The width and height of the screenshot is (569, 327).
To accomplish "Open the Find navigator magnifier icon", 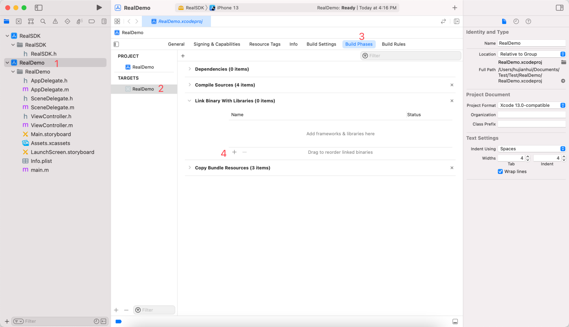I will 43,22.
